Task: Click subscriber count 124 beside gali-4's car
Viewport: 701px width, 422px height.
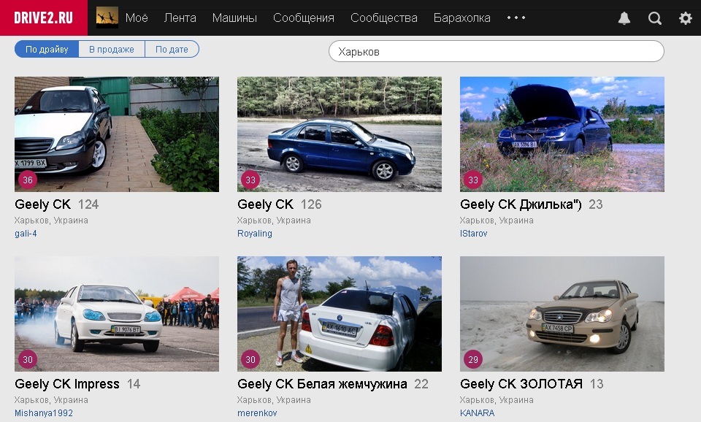Action: tap(88, 204)
